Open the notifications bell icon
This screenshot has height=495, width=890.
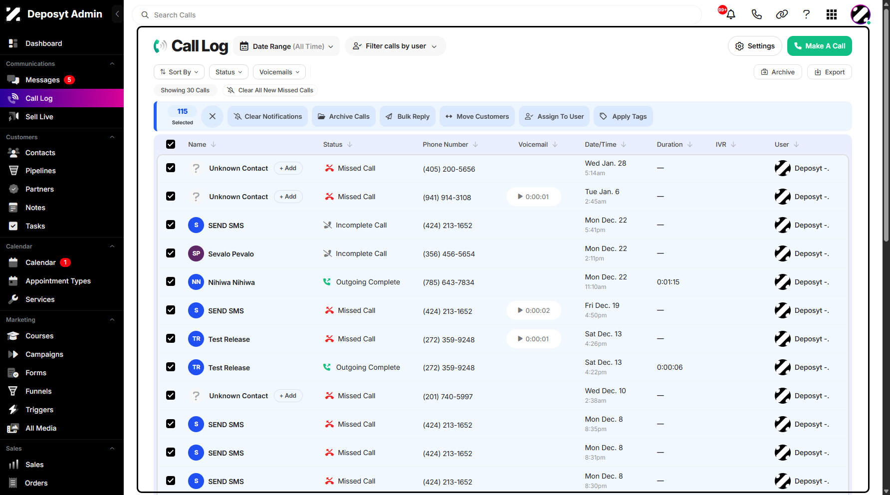(x=731, y=14)
